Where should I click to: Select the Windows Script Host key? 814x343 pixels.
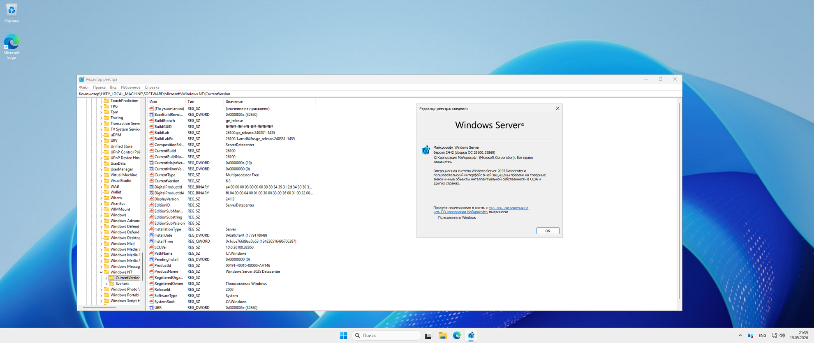coord(125,301)
